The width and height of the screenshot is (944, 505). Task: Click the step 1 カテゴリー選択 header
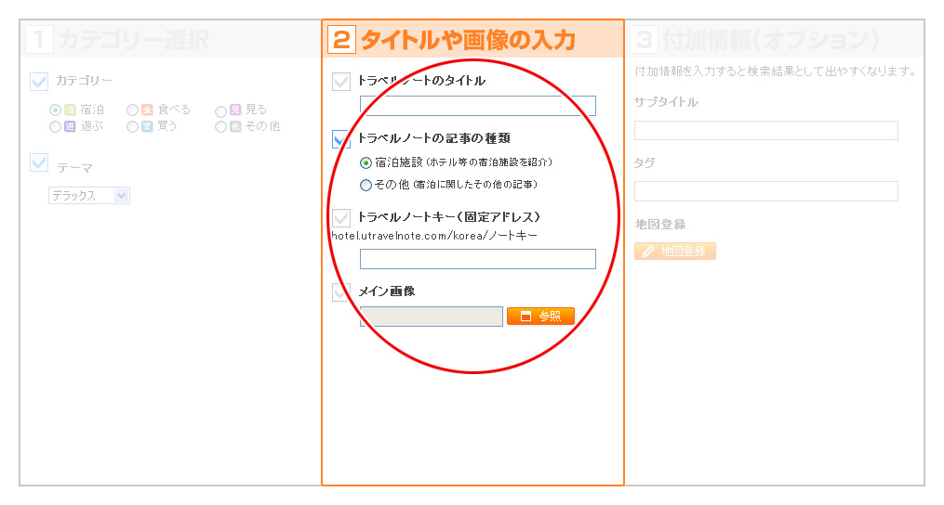(x=171, y=40)
